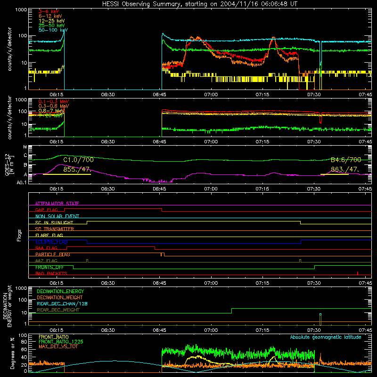Select the AAZ_FLAG label
The width and height of the screenshot is (377, 377).
point(46,261)
